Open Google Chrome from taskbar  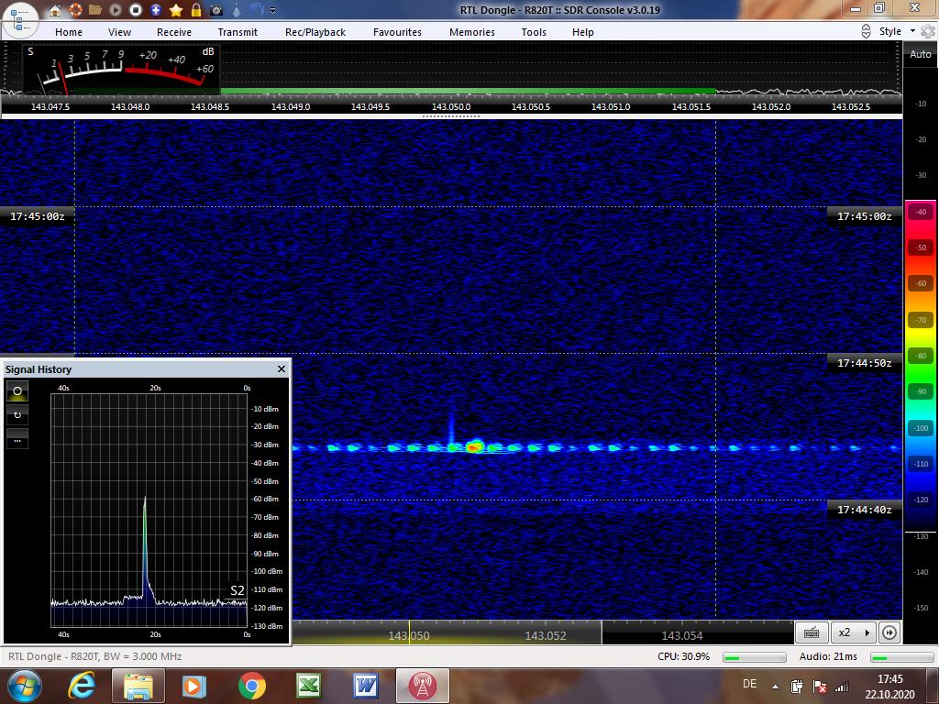(251, 686)
